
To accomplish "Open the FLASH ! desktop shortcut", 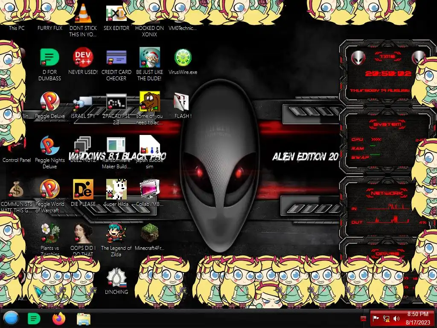I will (x=181, y=101).
